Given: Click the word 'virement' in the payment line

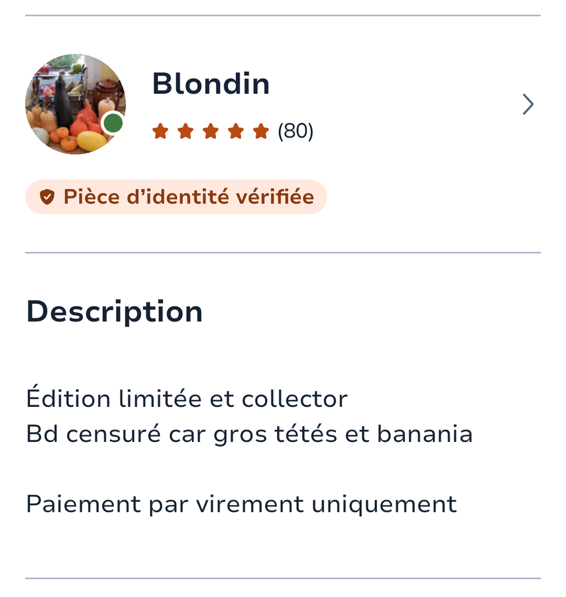Looking at the screenshot, I should pyautogui.click(x=250, y=504).
